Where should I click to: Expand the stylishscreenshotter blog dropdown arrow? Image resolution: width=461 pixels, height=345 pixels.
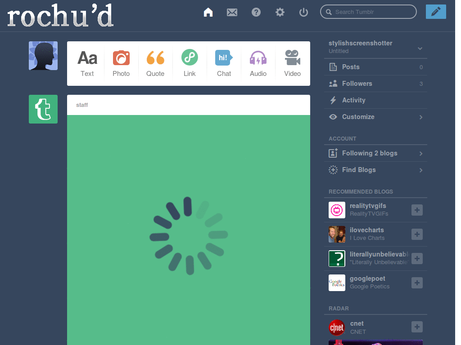point(420,49)
